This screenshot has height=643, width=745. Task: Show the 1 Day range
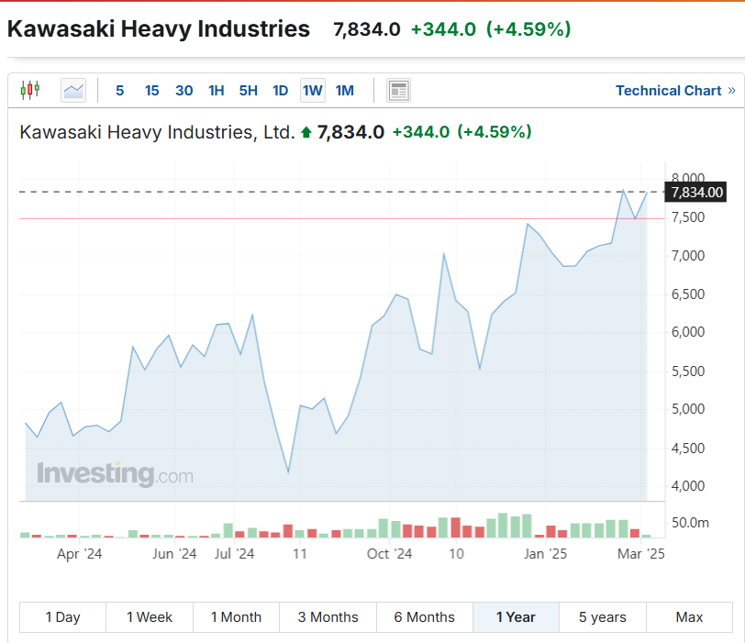tap(62, 617)
